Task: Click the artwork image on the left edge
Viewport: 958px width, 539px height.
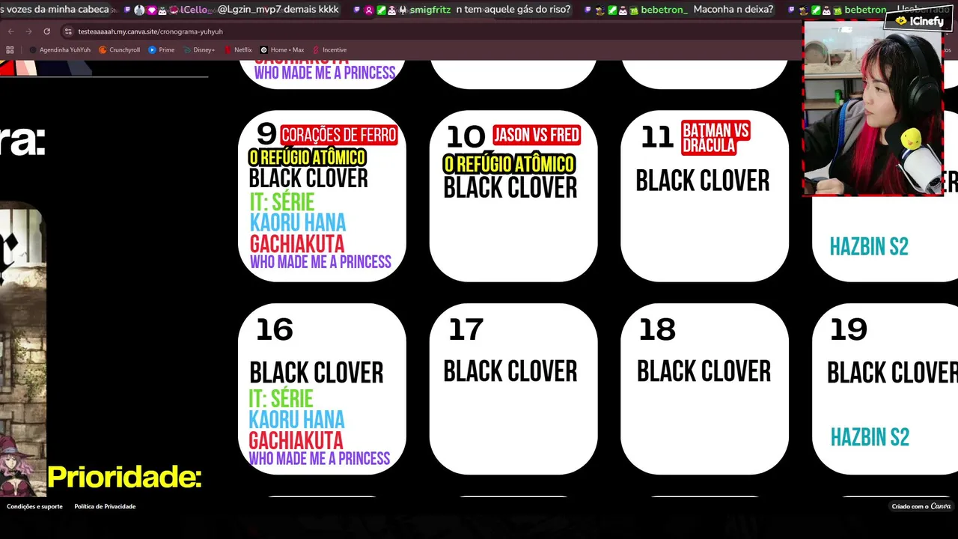Action: [22, 348]
